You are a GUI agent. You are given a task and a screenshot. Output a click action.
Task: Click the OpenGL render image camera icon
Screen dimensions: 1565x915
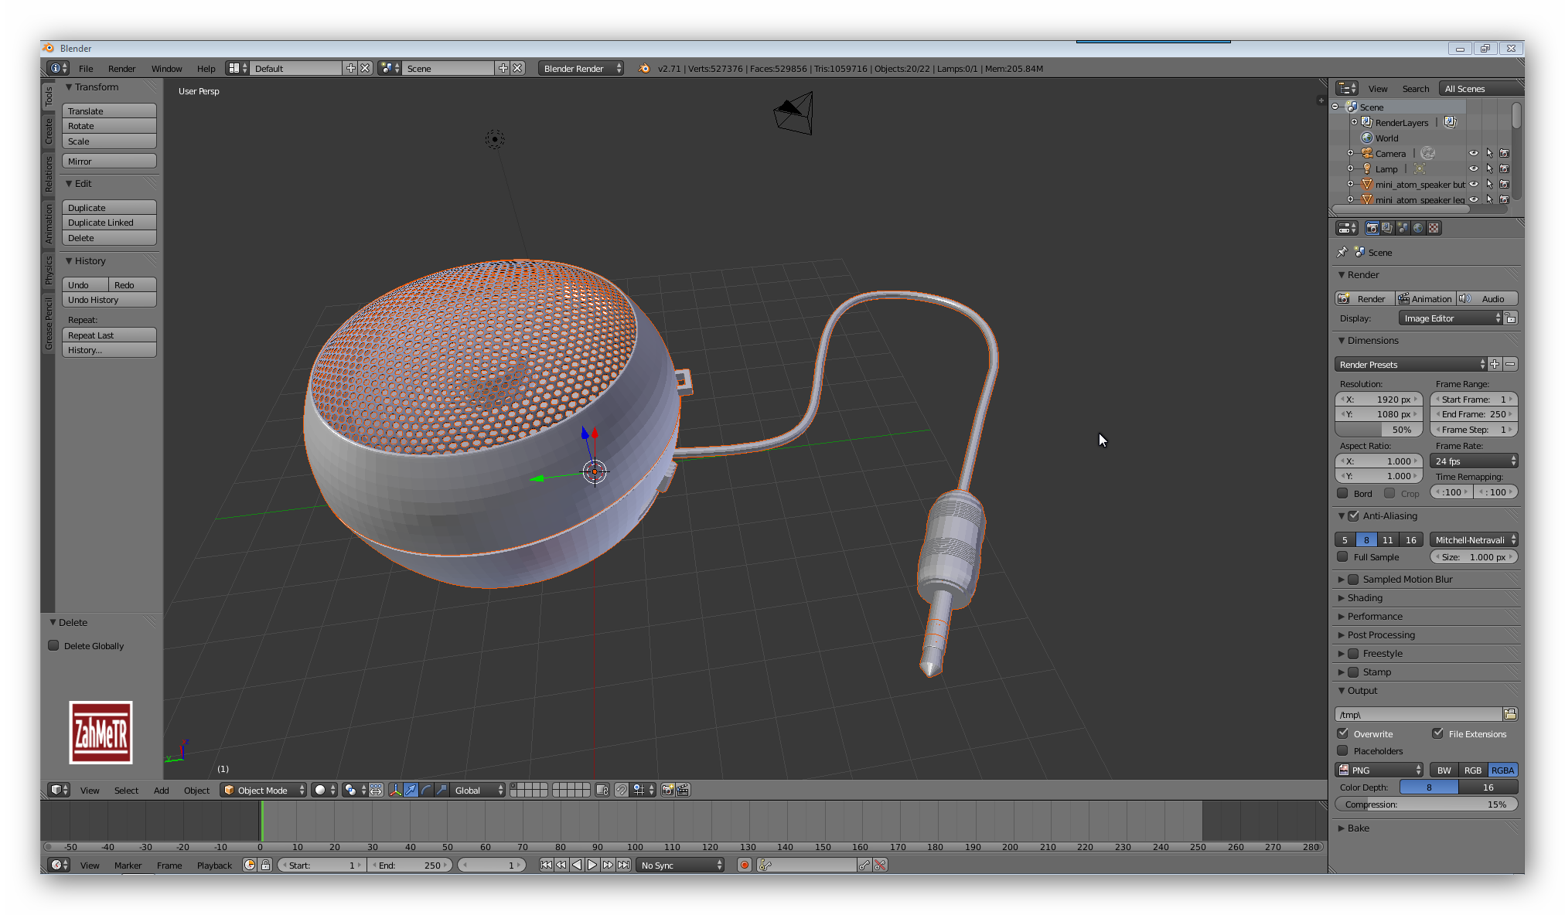[668, 790]
